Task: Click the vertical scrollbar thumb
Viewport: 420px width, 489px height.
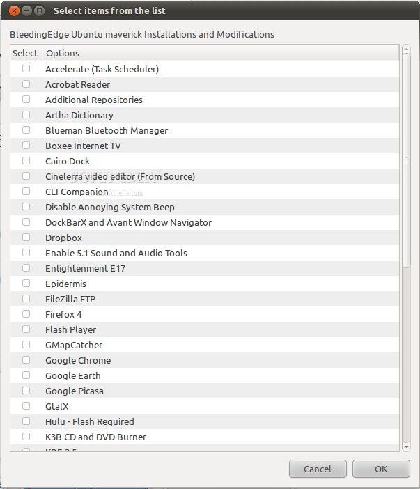Action: (x=406, y=160)
